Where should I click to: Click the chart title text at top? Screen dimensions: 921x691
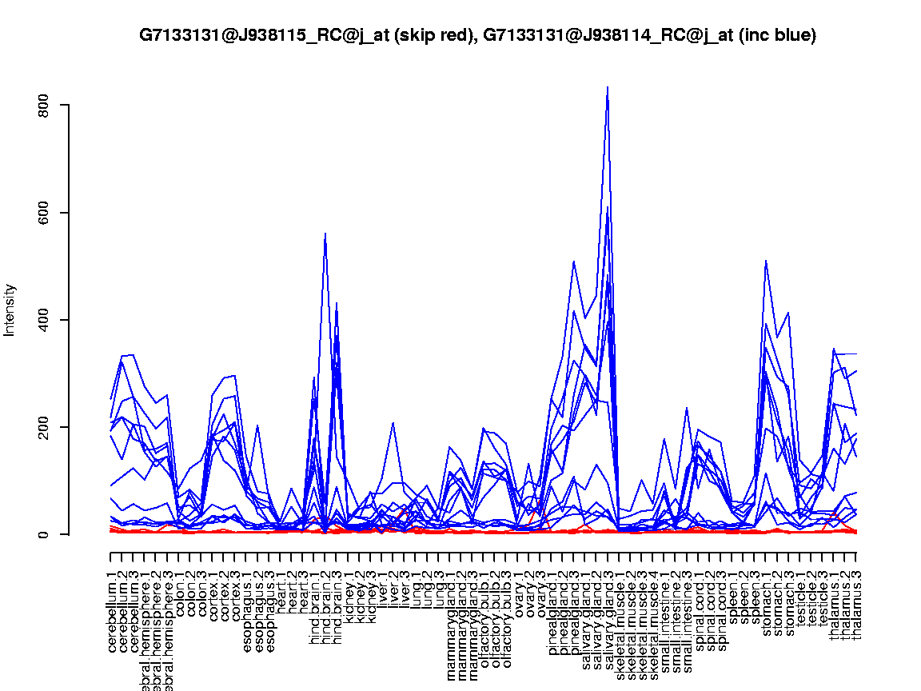click(477, 35)
